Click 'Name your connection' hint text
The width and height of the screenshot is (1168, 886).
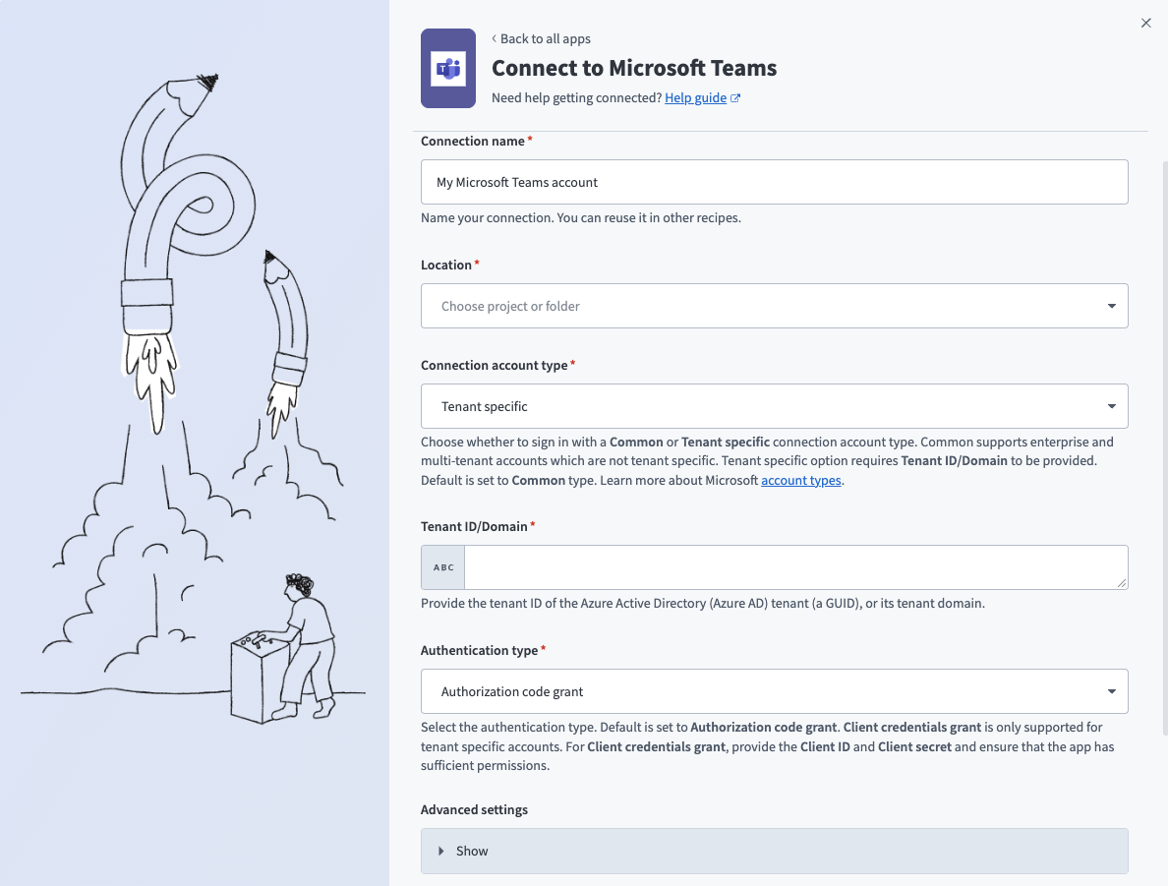(x=581, y=218)
